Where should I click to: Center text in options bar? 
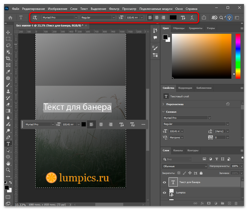157,18
